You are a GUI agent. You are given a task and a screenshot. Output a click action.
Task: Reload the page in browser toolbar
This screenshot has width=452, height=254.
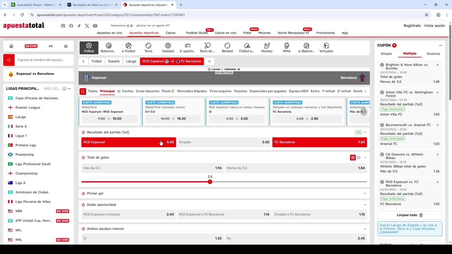pyautogui.click(x=22, y=15)
